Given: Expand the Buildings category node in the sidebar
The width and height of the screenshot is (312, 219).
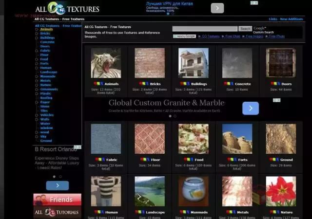Looking at the screenshot, I should click(x=37, y=37).
